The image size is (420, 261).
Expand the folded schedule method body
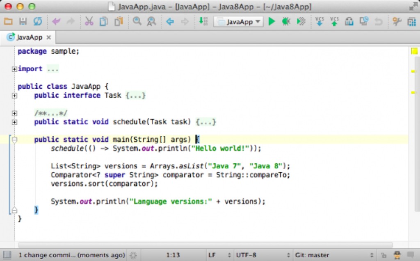coord(14,122)
